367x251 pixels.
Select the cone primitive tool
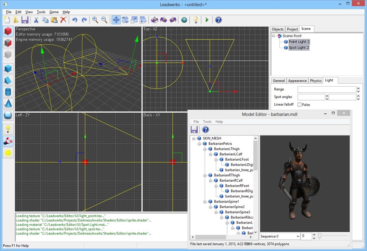[x=8, y=103]
